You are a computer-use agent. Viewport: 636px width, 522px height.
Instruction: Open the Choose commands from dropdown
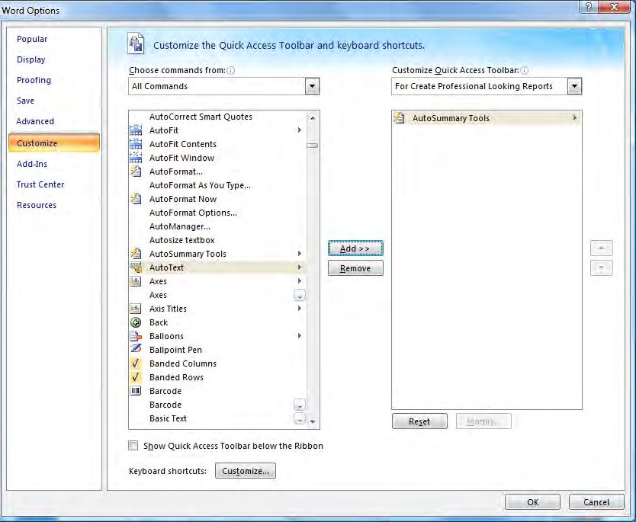(312, 86)
